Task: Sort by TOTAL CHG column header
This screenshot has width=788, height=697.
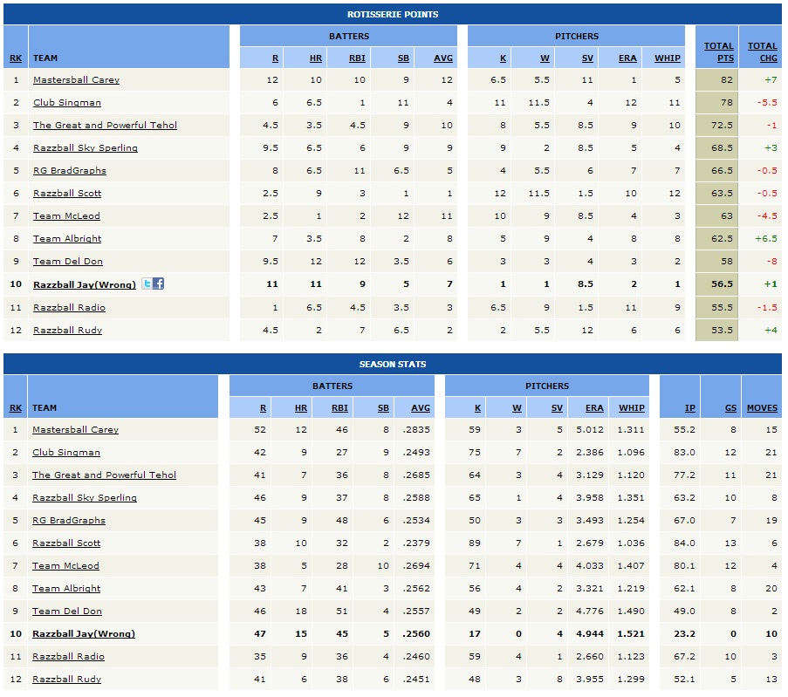Action: (763, 52)
